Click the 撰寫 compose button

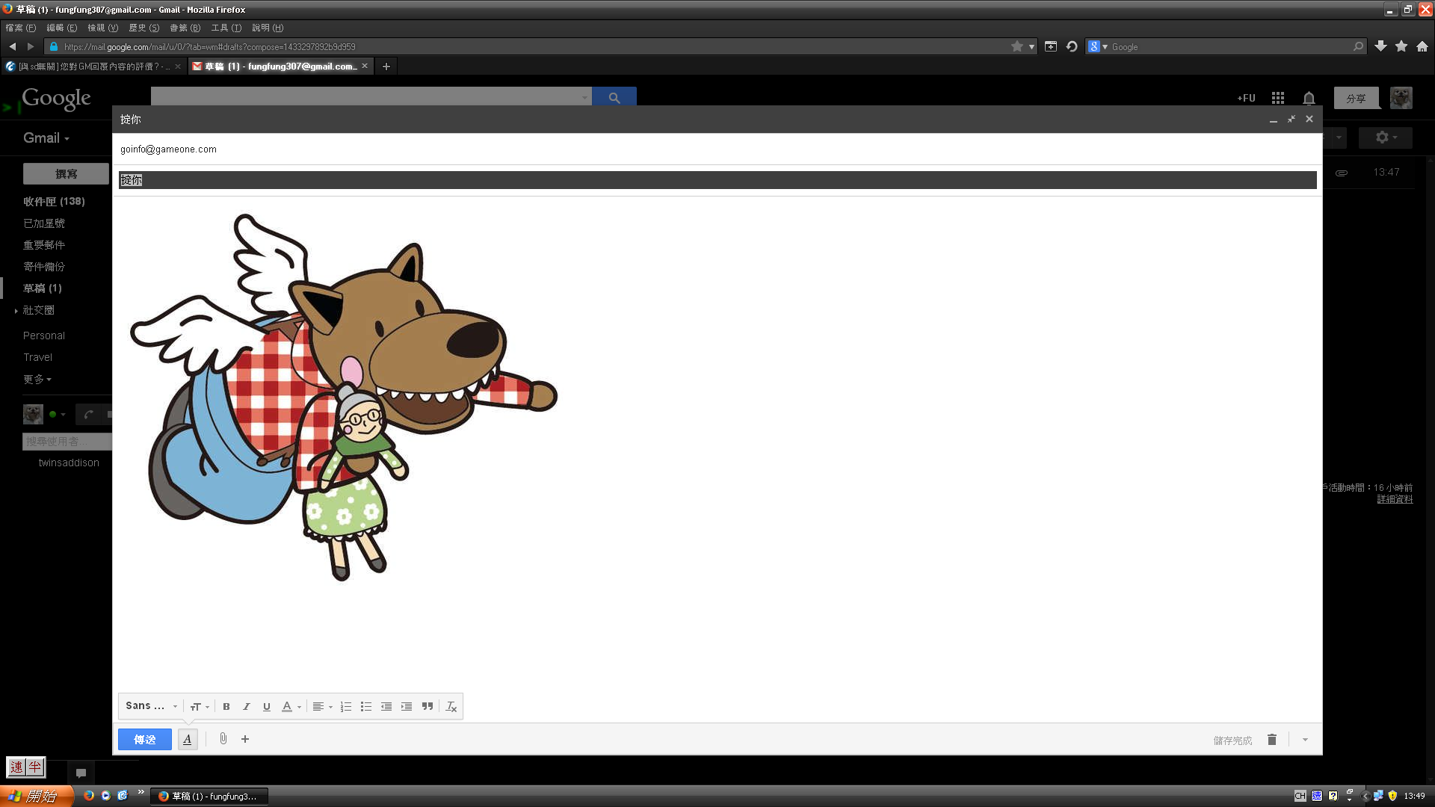point(66,173)
